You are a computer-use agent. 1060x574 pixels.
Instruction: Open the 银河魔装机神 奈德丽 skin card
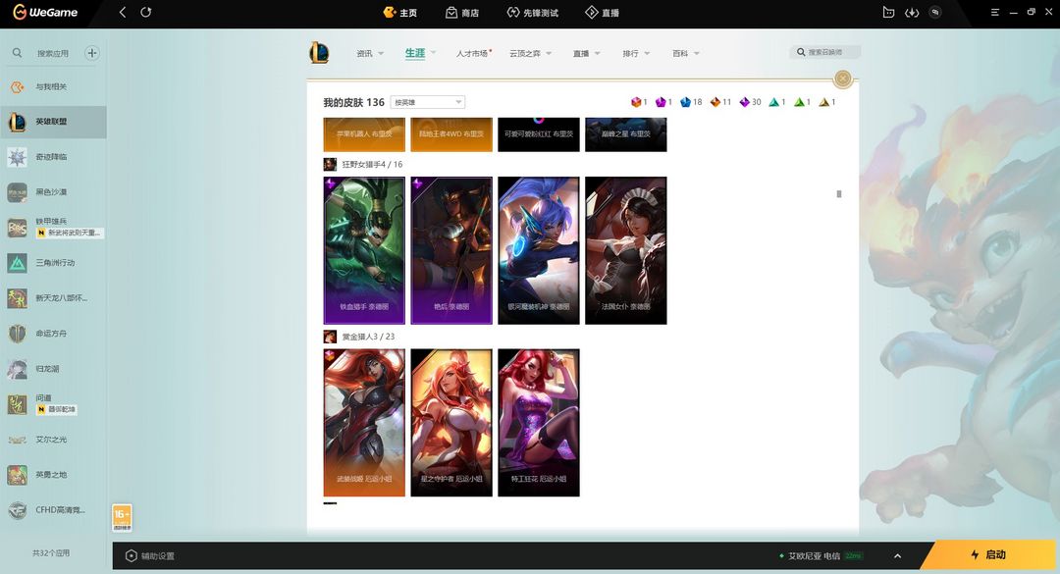[539, 251]
